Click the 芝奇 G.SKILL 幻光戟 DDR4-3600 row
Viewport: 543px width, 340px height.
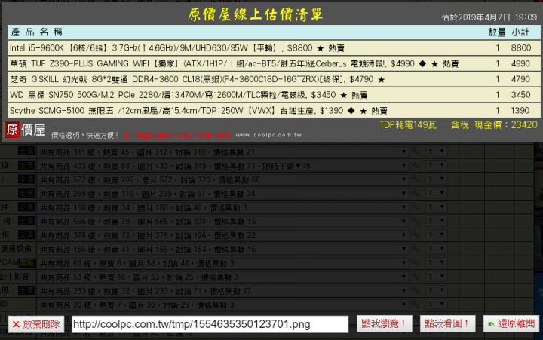tap(274, 79)
